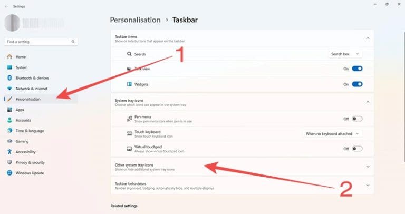Image resolution: width=405 pixels, height=214 pixels.
Task: Enable the Pen menu toggle
Action: click(357, 119)
